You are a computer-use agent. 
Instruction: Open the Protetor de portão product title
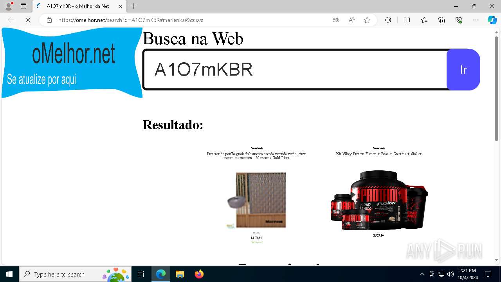click(256, 155)
